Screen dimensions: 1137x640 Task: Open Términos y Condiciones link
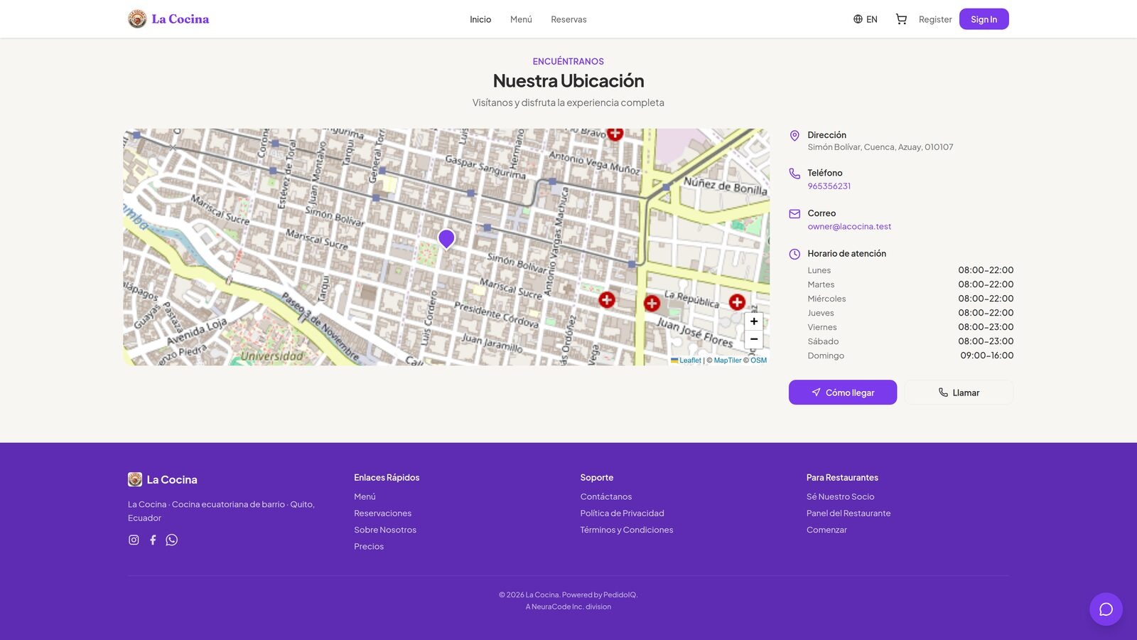626,530
